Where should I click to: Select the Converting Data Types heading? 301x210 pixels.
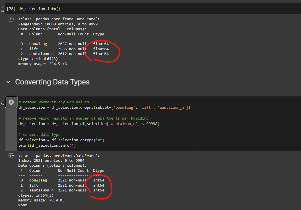tap(52, 82)
